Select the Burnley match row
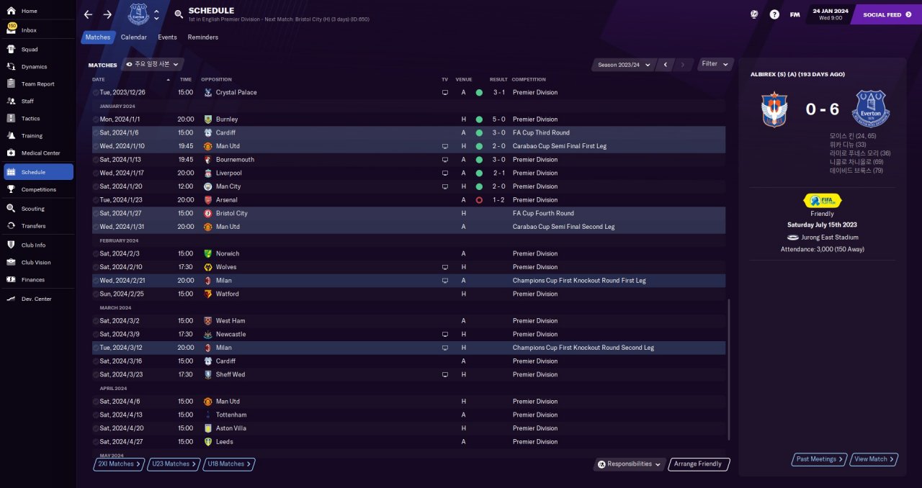Viewport: 922px width, 488px height. [408, 119]
